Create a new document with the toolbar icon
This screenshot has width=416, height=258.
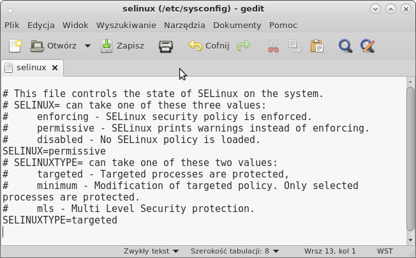coord(15,46)
